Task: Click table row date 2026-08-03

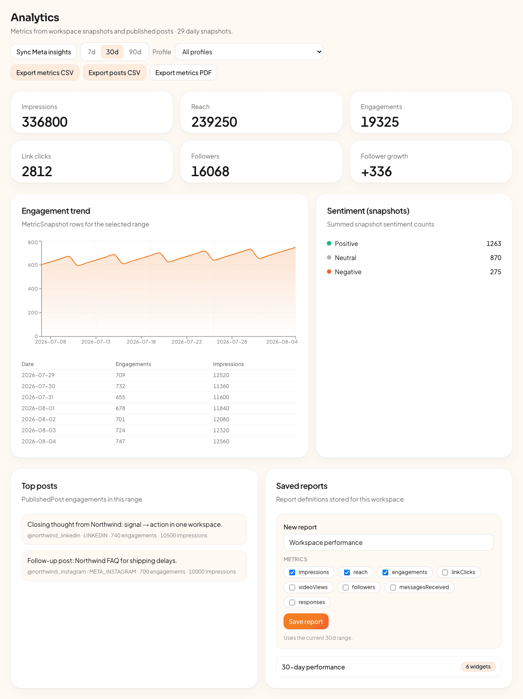Action: pyautogui.click(x=38, y=431)
